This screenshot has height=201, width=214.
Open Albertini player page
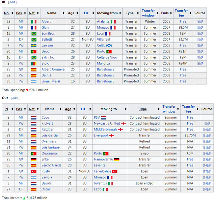pyautogui.click(x=48, y=21)
